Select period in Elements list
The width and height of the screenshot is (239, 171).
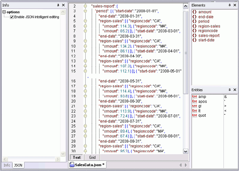(204, 21)
